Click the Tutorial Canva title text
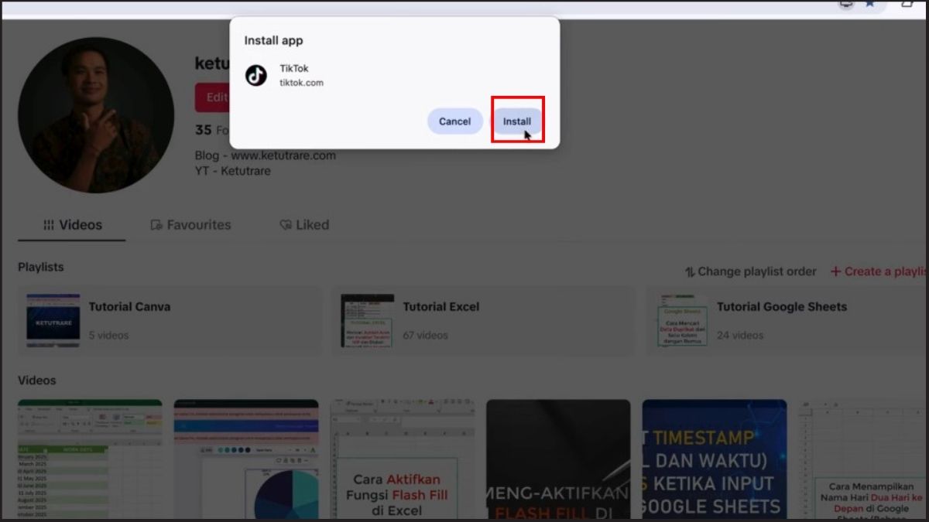This screenshot has width=929, height=522. pyautogui.click(x=129, y=307)
